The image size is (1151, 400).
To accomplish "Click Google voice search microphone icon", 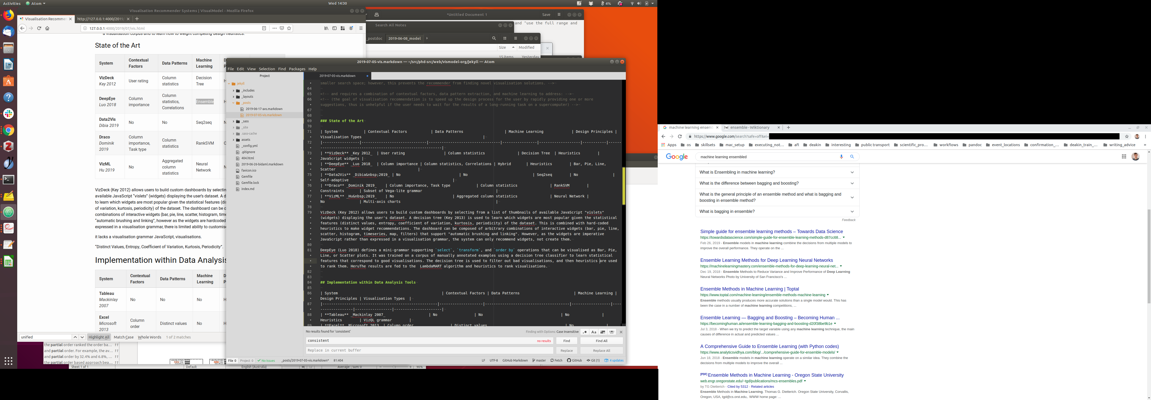I will (841, 156).
